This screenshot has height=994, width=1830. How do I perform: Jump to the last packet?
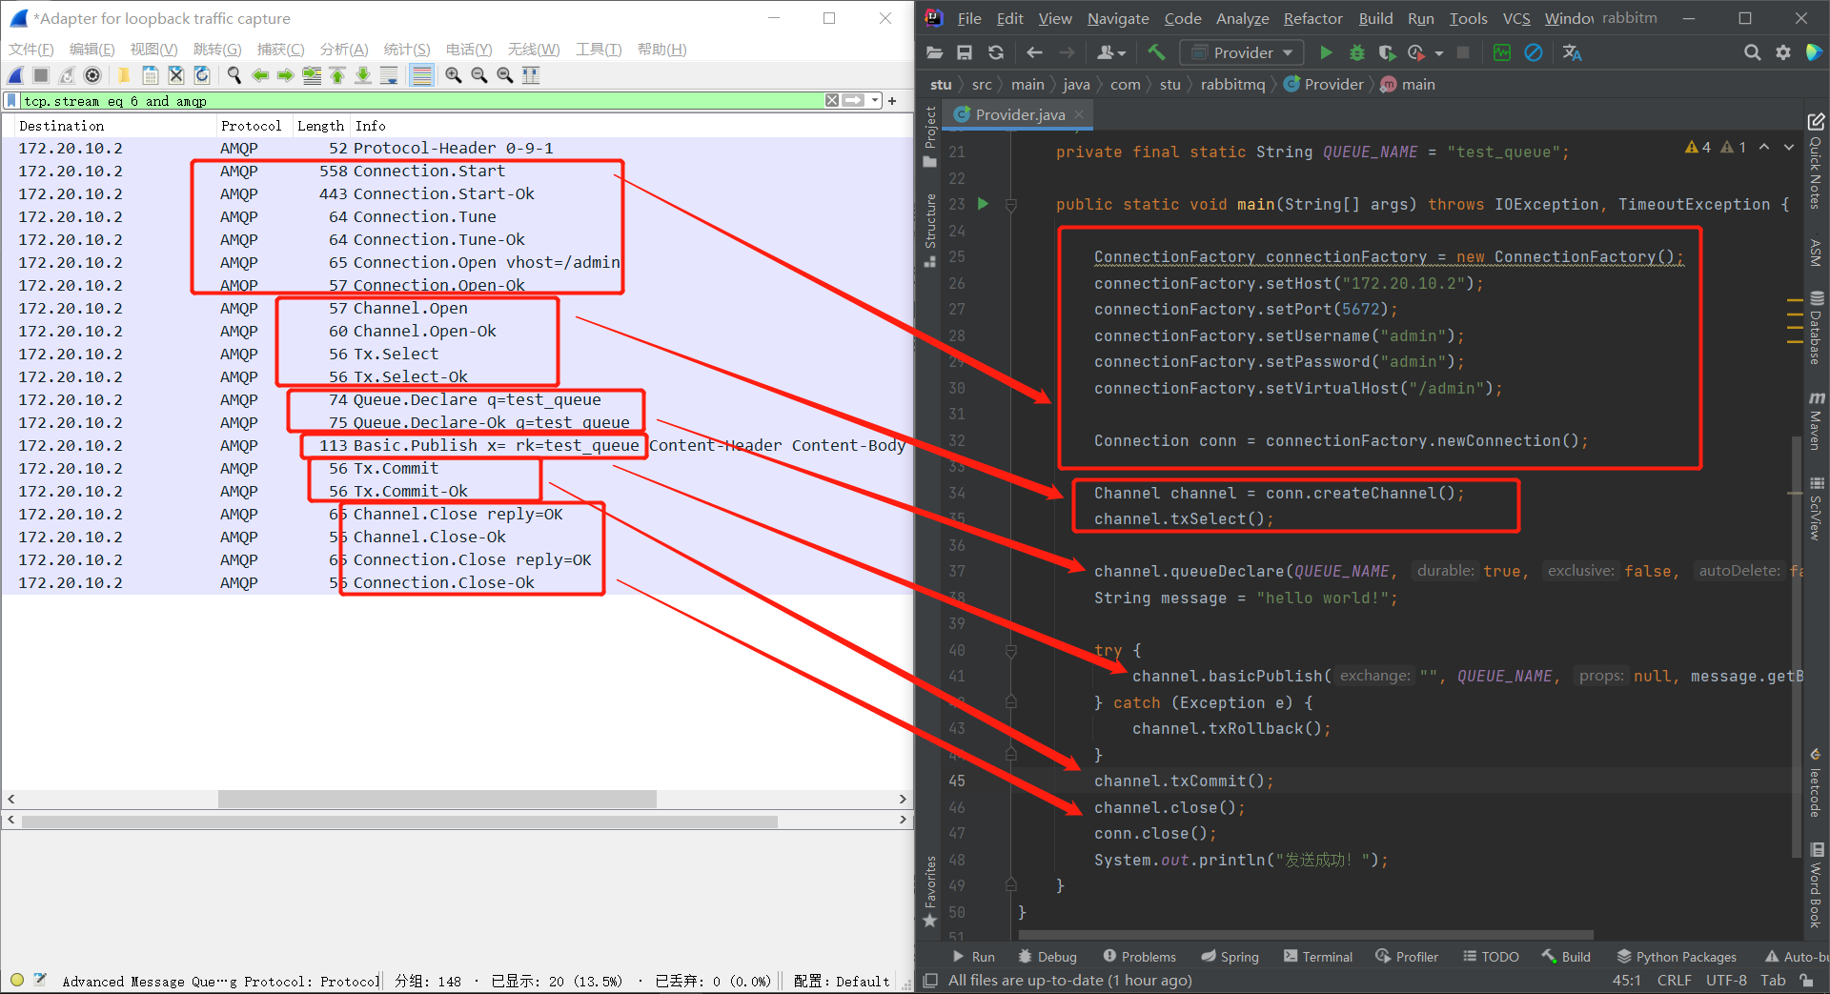coord(363,75)
